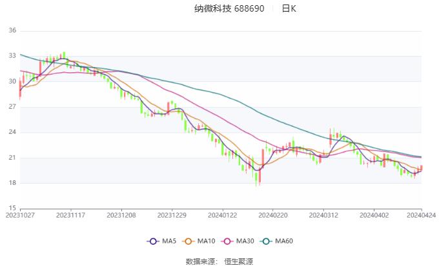Screen dimensions: 439x266
Task: Hide the MA30 line via its label
Action: (x=245, y=241)
